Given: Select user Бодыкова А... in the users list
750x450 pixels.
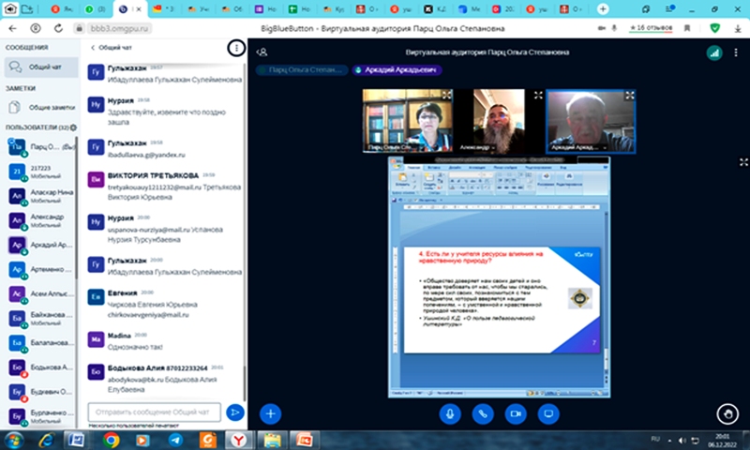Looking at the screenshot, I should [x=41, y=367].
